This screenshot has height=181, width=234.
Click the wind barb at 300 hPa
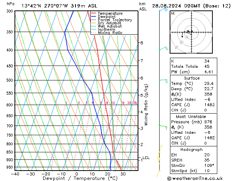coord(163,10)
